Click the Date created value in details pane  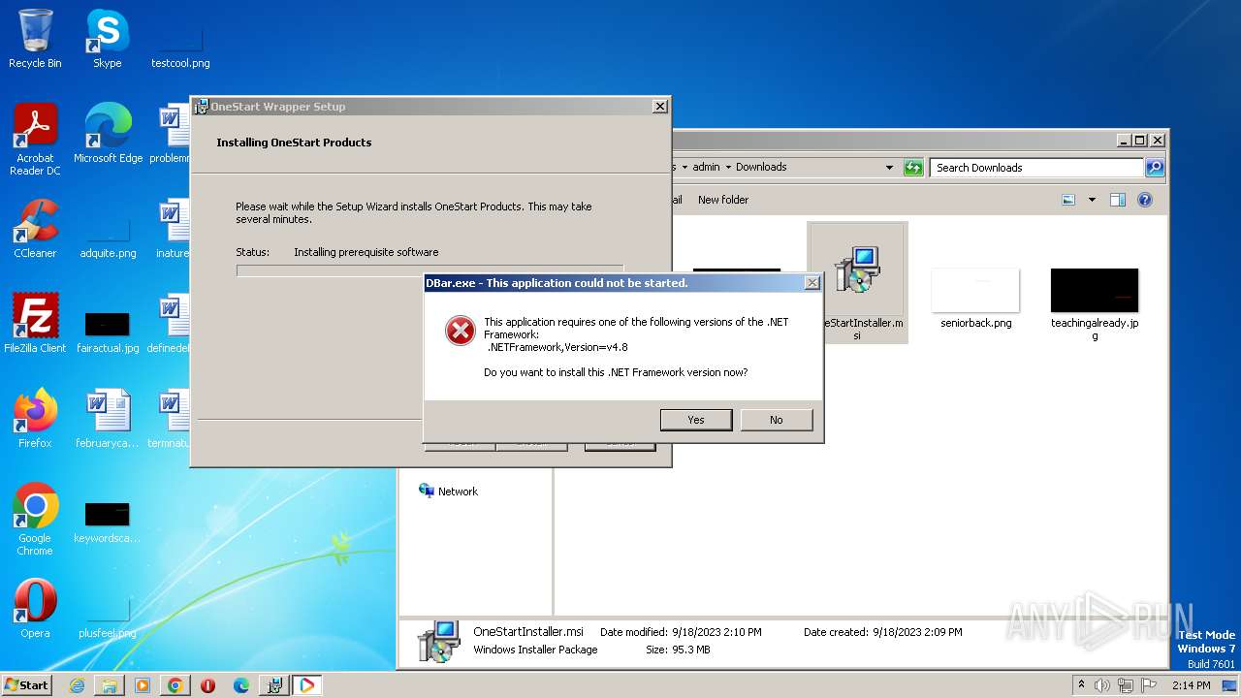coord(917,632)
